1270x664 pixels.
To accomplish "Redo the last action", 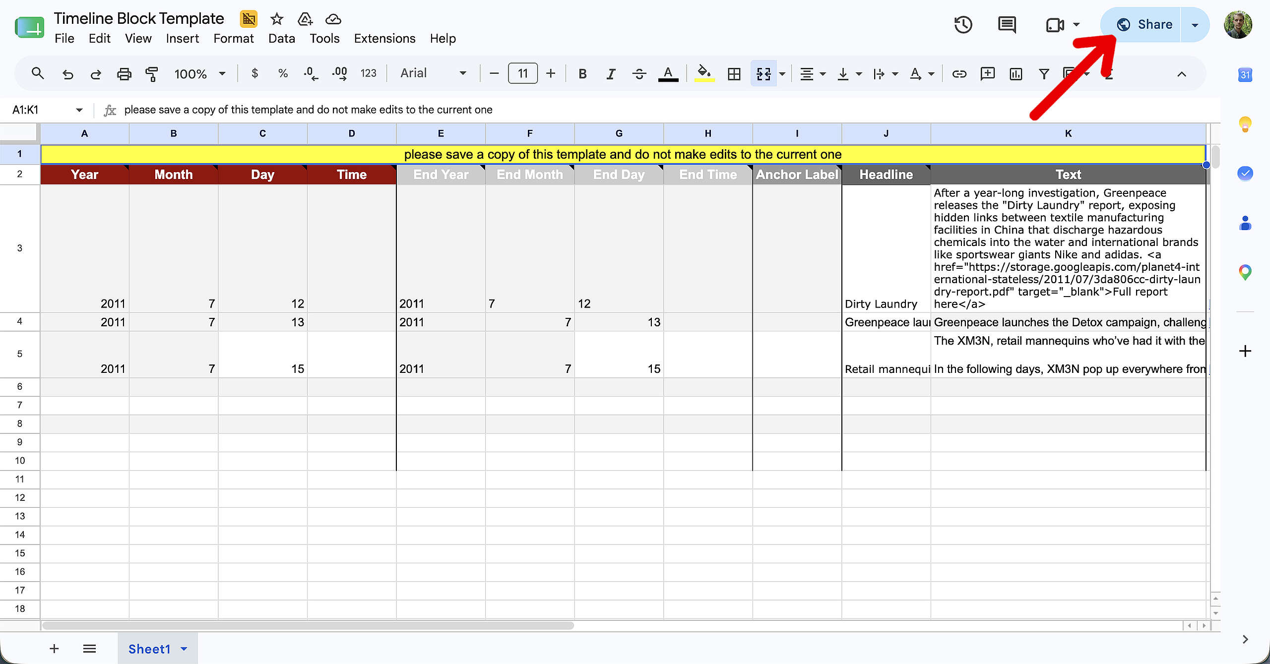I will click(96, 74).
